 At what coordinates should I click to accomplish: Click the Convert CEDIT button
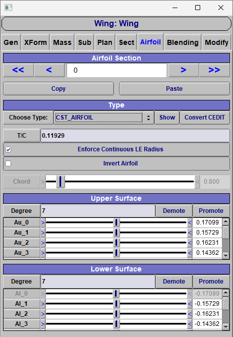coord(205,118)
